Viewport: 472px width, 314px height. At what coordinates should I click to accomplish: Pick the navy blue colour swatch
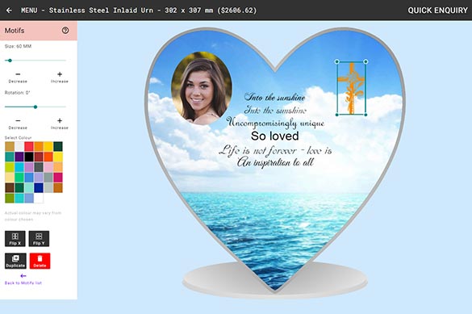[x=39, y=187]
